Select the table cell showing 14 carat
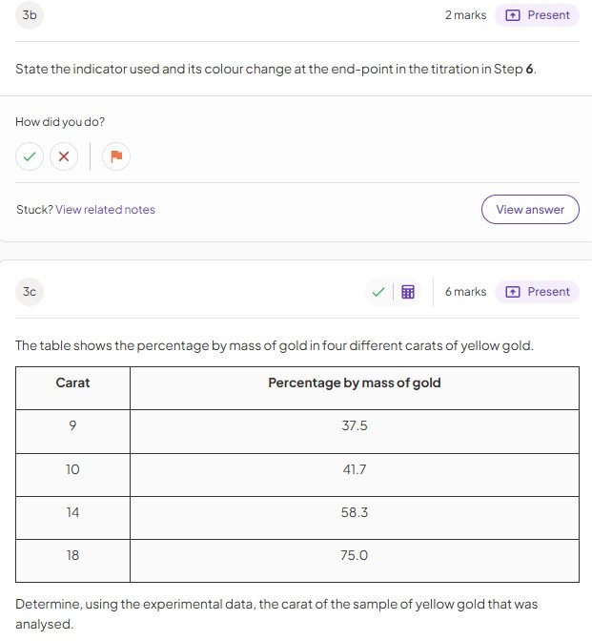Image resolution: width=592 pixels, height=641 pixels. [73, 512]
